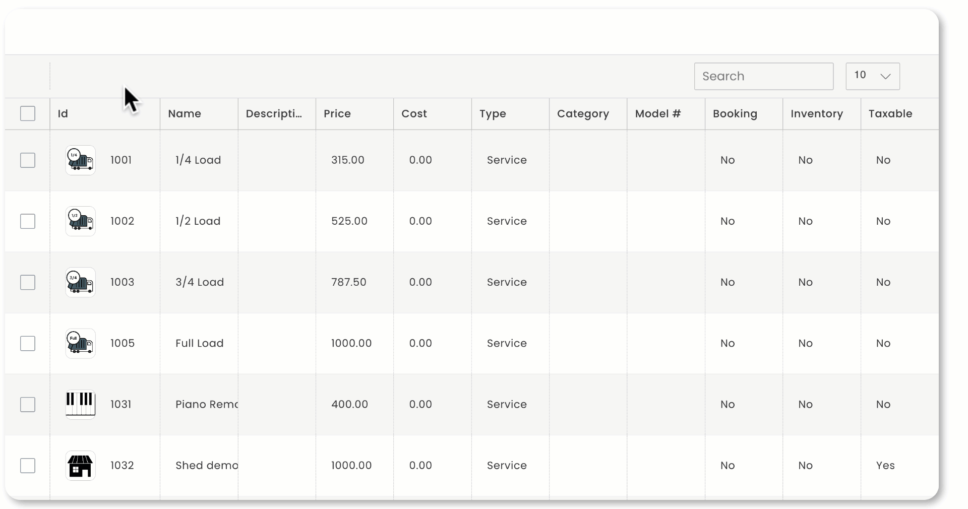Sort the table by Name column
Viewport: 968px width, 509px height.
(x=184, y=113)
